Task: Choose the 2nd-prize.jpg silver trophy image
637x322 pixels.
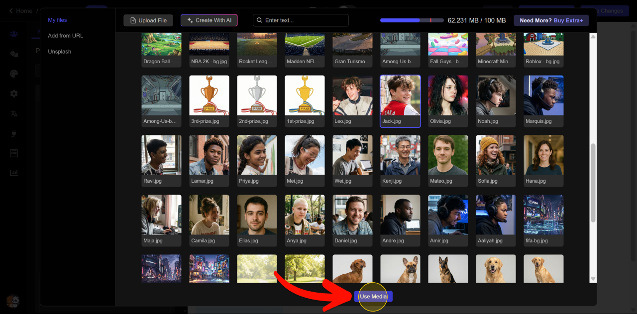Action: pyautogui.click(x=257, y=96)
